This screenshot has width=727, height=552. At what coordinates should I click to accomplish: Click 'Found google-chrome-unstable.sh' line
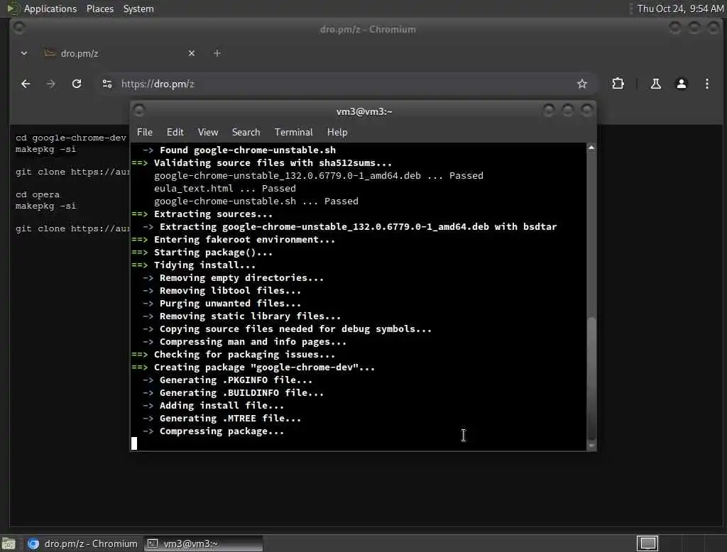[x=248, y=150]
